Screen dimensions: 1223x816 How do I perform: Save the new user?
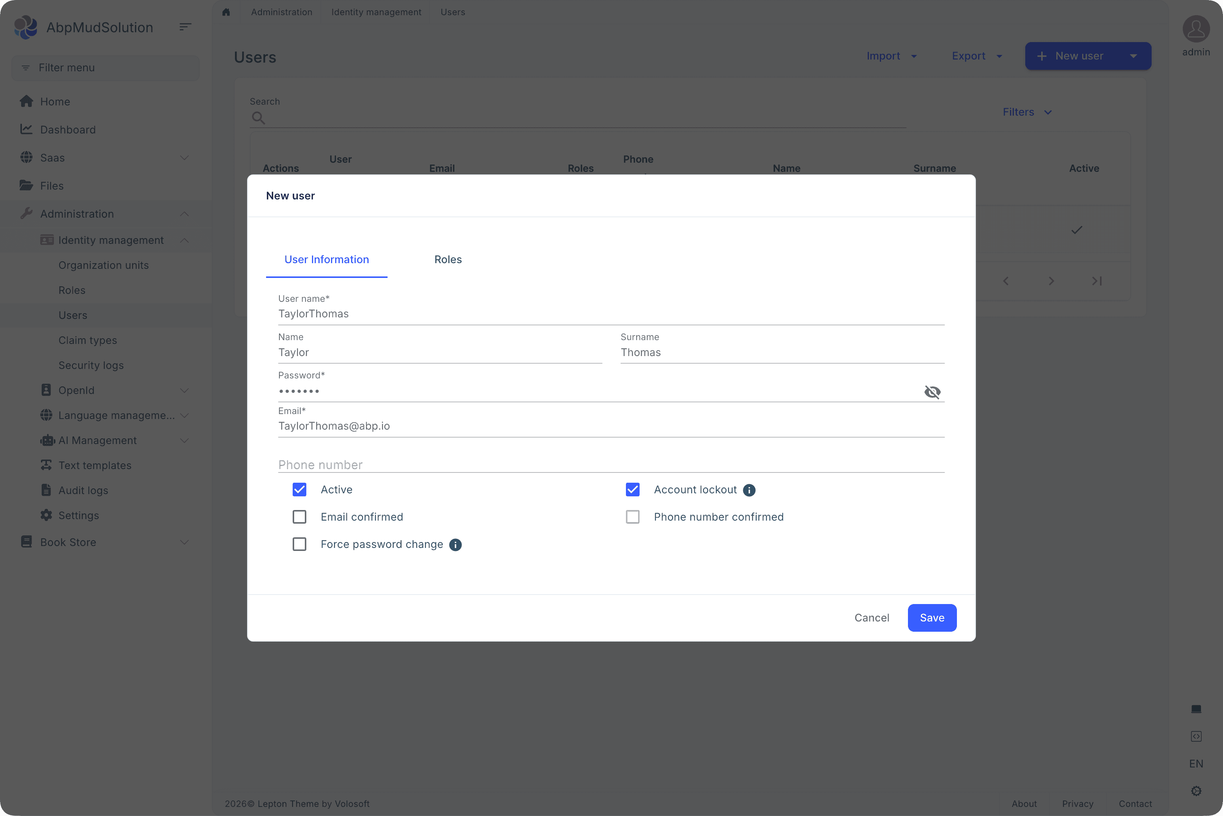(932, 618)
